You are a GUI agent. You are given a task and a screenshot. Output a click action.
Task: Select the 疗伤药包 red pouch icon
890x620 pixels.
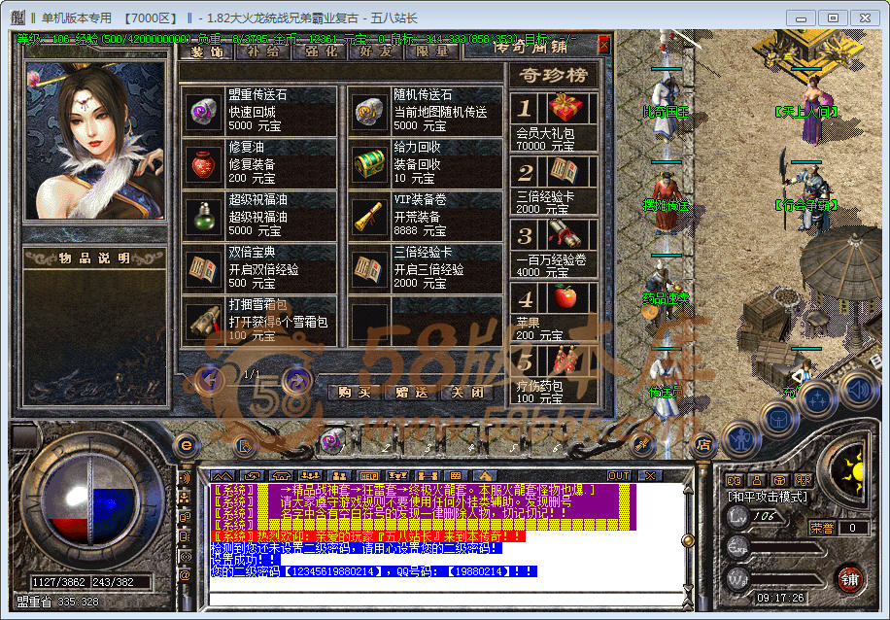point(565,360)
